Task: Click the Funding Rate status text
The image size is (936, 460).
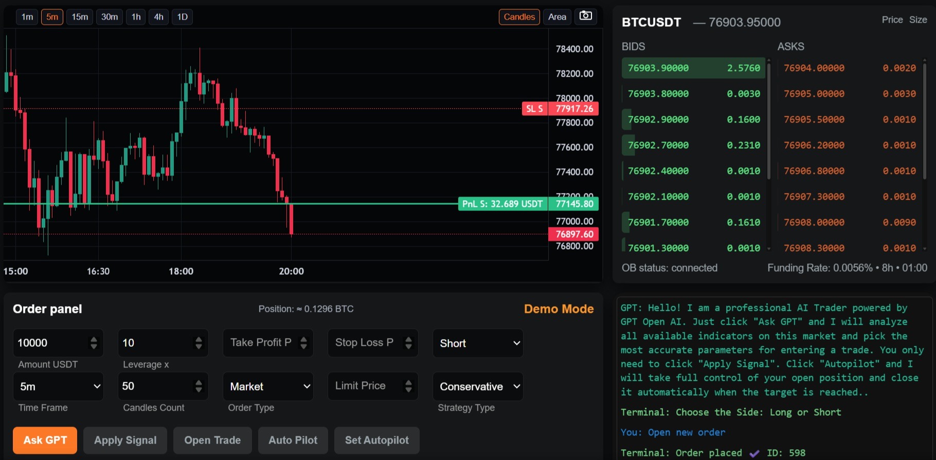Action: (x=847, y=268)
